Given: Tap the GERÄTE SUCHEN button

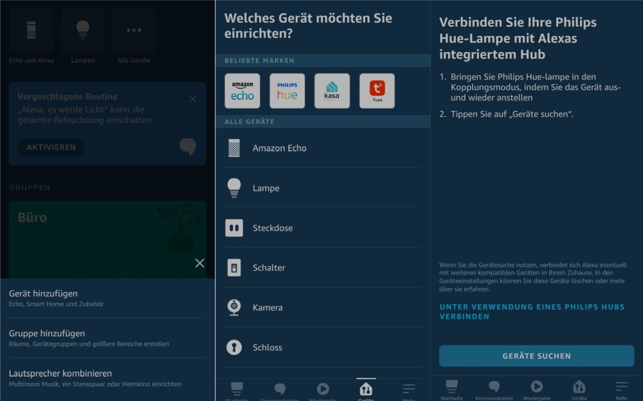Looking at the screenshot, I should click(537, 356).
